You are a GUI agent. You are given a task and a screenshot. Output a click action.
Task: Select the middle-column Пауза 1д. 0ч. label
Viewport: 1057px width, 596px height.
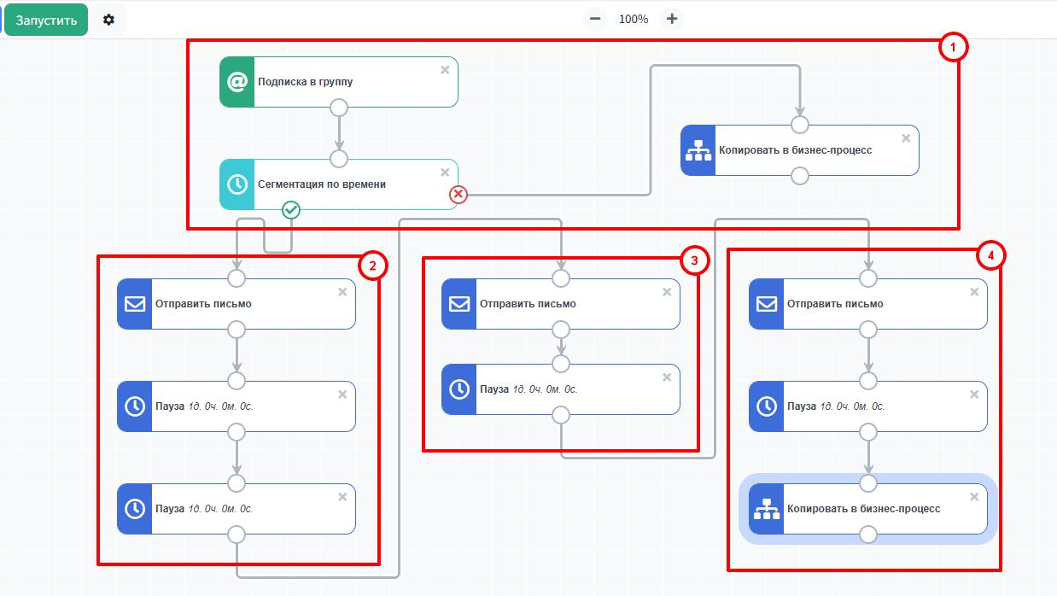tap(528, 389)
